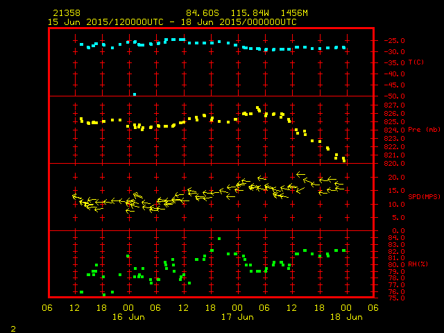Click the 00 hour label above 16 Jun
The width and height of the screenshot is (444, 333).
pos(128,308)
